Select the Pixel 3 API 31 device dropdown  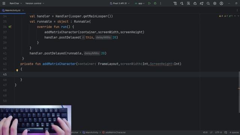tap(120, 3)
